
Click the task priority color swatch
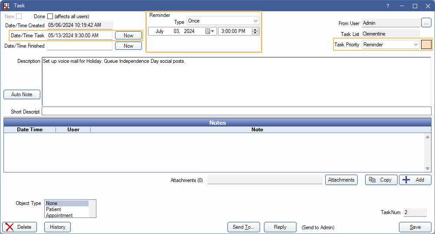pos(426,44)
